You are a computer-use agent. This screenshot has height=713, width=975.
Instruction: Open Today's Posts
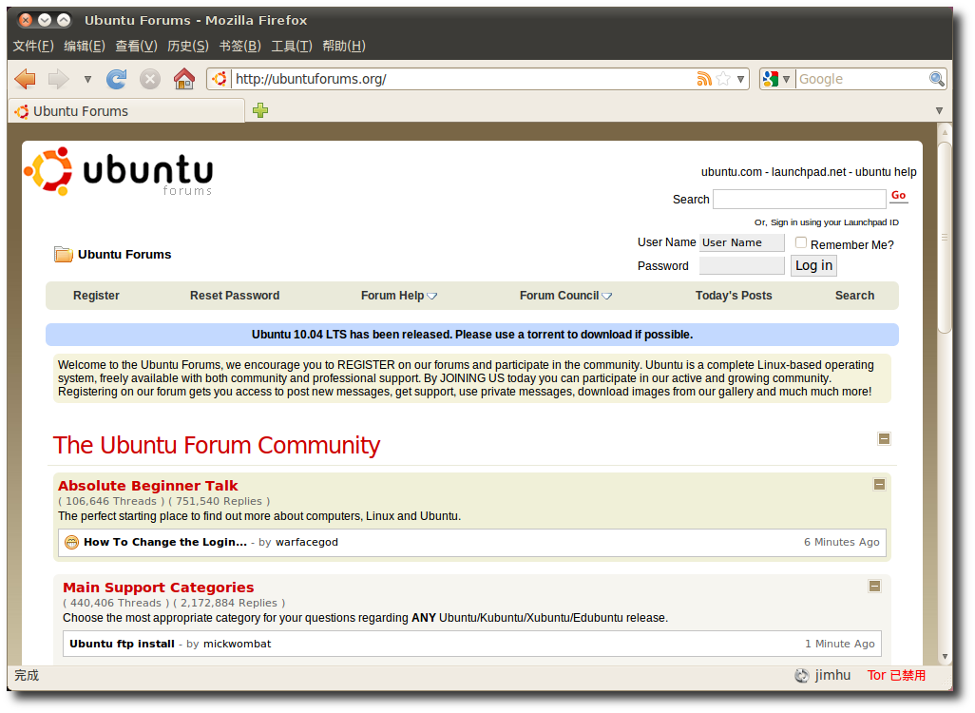pos(734,296)
